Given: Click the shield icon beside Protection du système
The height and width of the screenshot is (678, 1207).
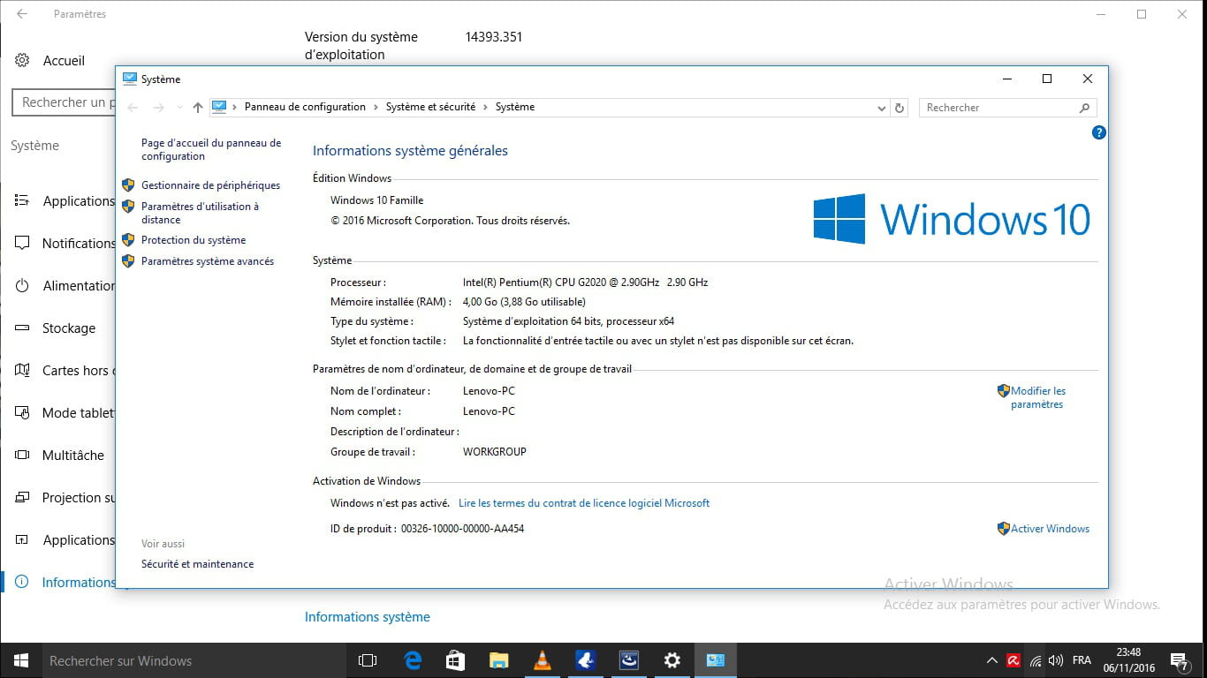Looking at the screenshot, I should [128, 240].
